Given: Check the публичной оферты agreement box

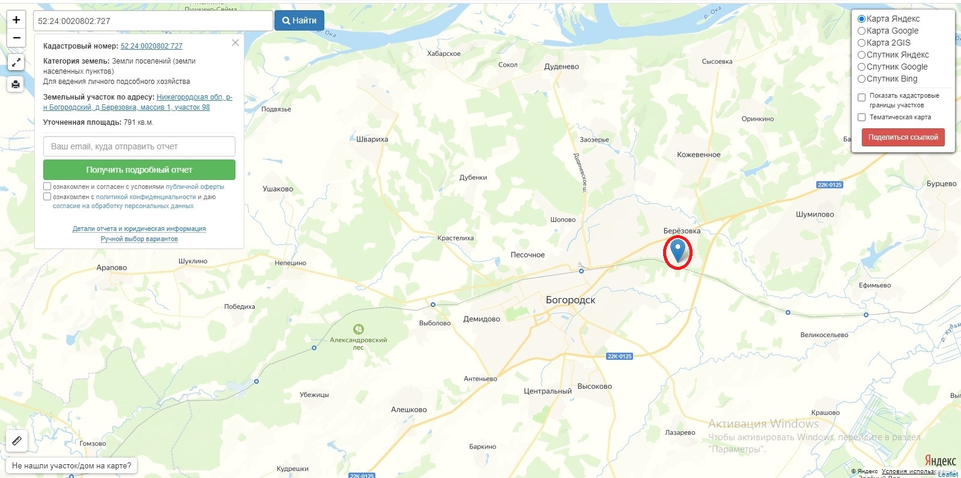Looking at the screenshot, I should 47,187.
